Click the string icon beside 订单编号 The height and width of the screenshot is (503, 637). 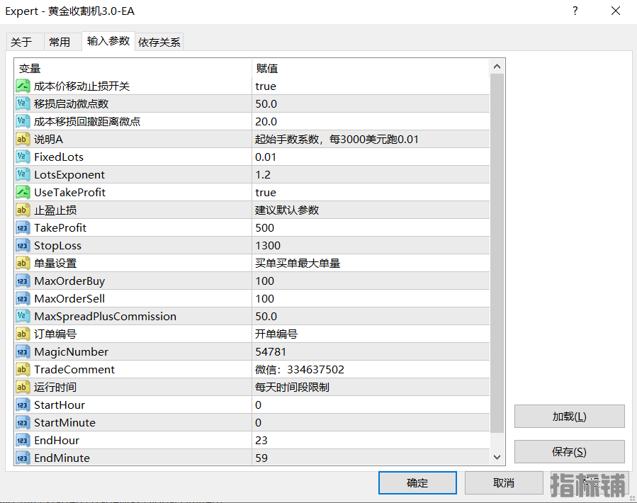(x=23, y=334)
